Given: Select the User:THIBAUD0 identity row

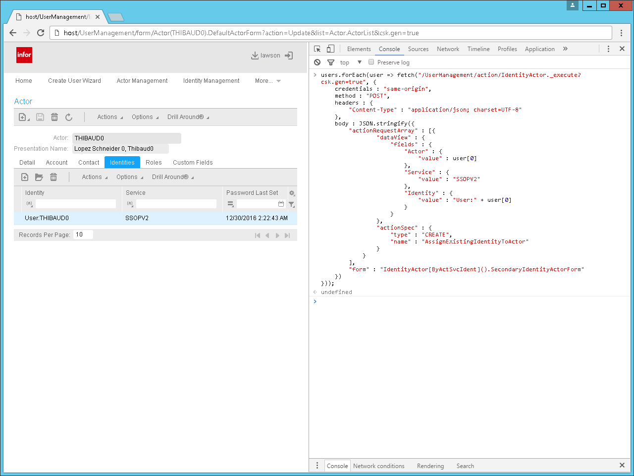Looking at the screenshot, I should pos(47,218).
